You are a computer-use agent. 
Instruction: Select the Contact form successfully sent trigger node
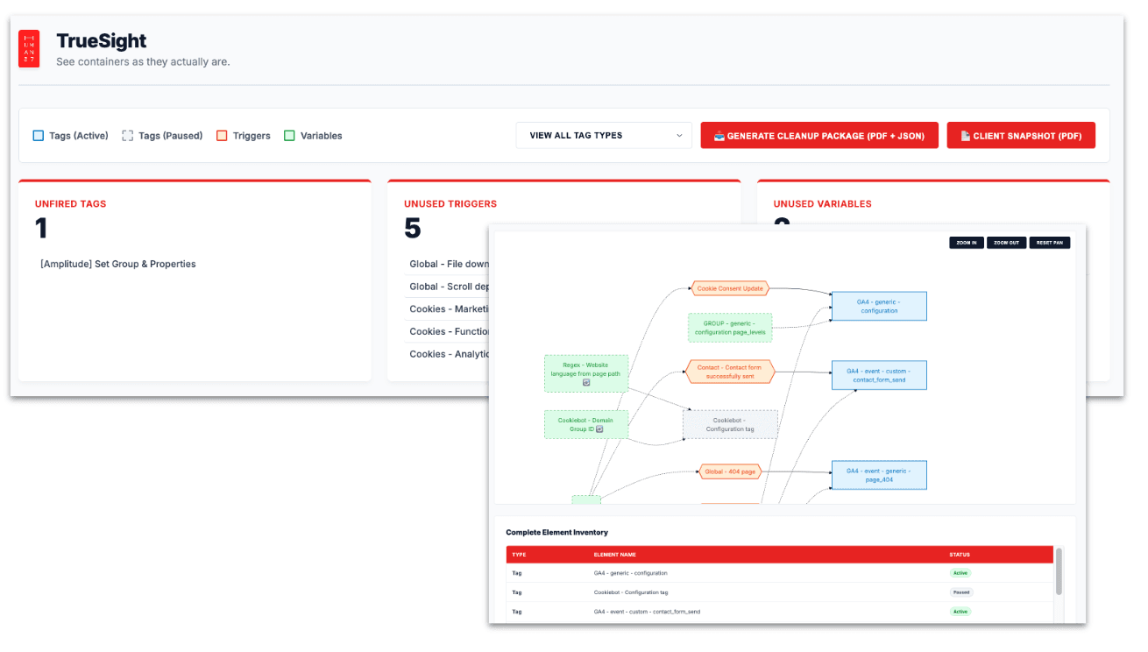pos(730,372)
